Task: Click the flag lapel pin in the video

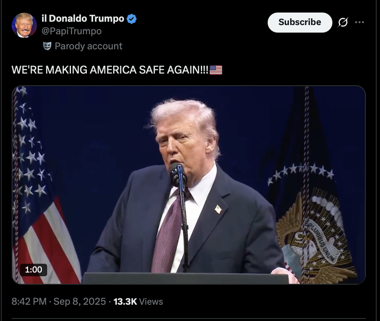Action: (x=218, y=209)
